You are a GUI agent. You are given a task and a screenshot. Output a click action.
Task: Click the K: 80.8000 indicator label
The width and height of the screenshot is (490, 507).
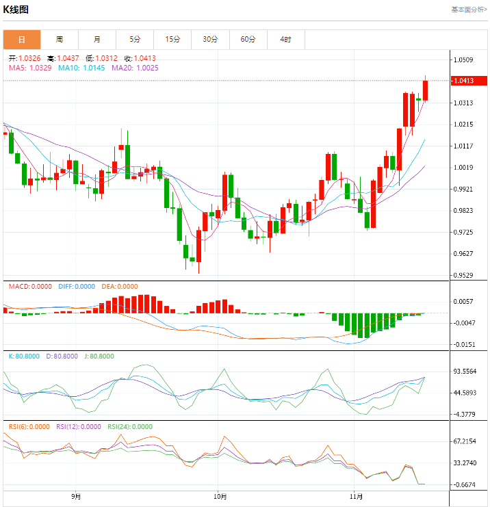coord(24,356)
